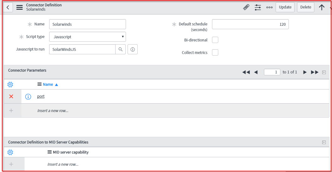Sort by the Name column header
The image size is (332, 172).
(48, 84)
